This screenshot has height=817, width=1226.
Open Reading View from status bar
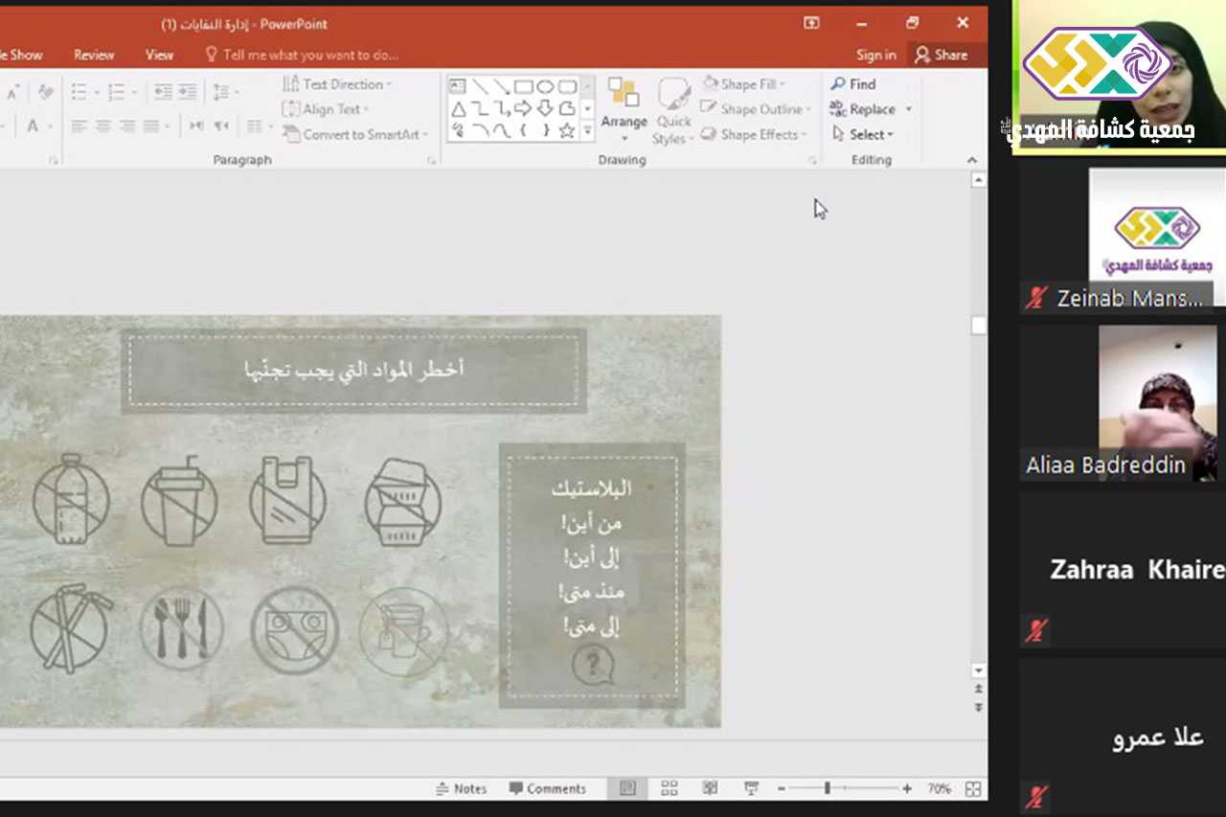point(710,788)
